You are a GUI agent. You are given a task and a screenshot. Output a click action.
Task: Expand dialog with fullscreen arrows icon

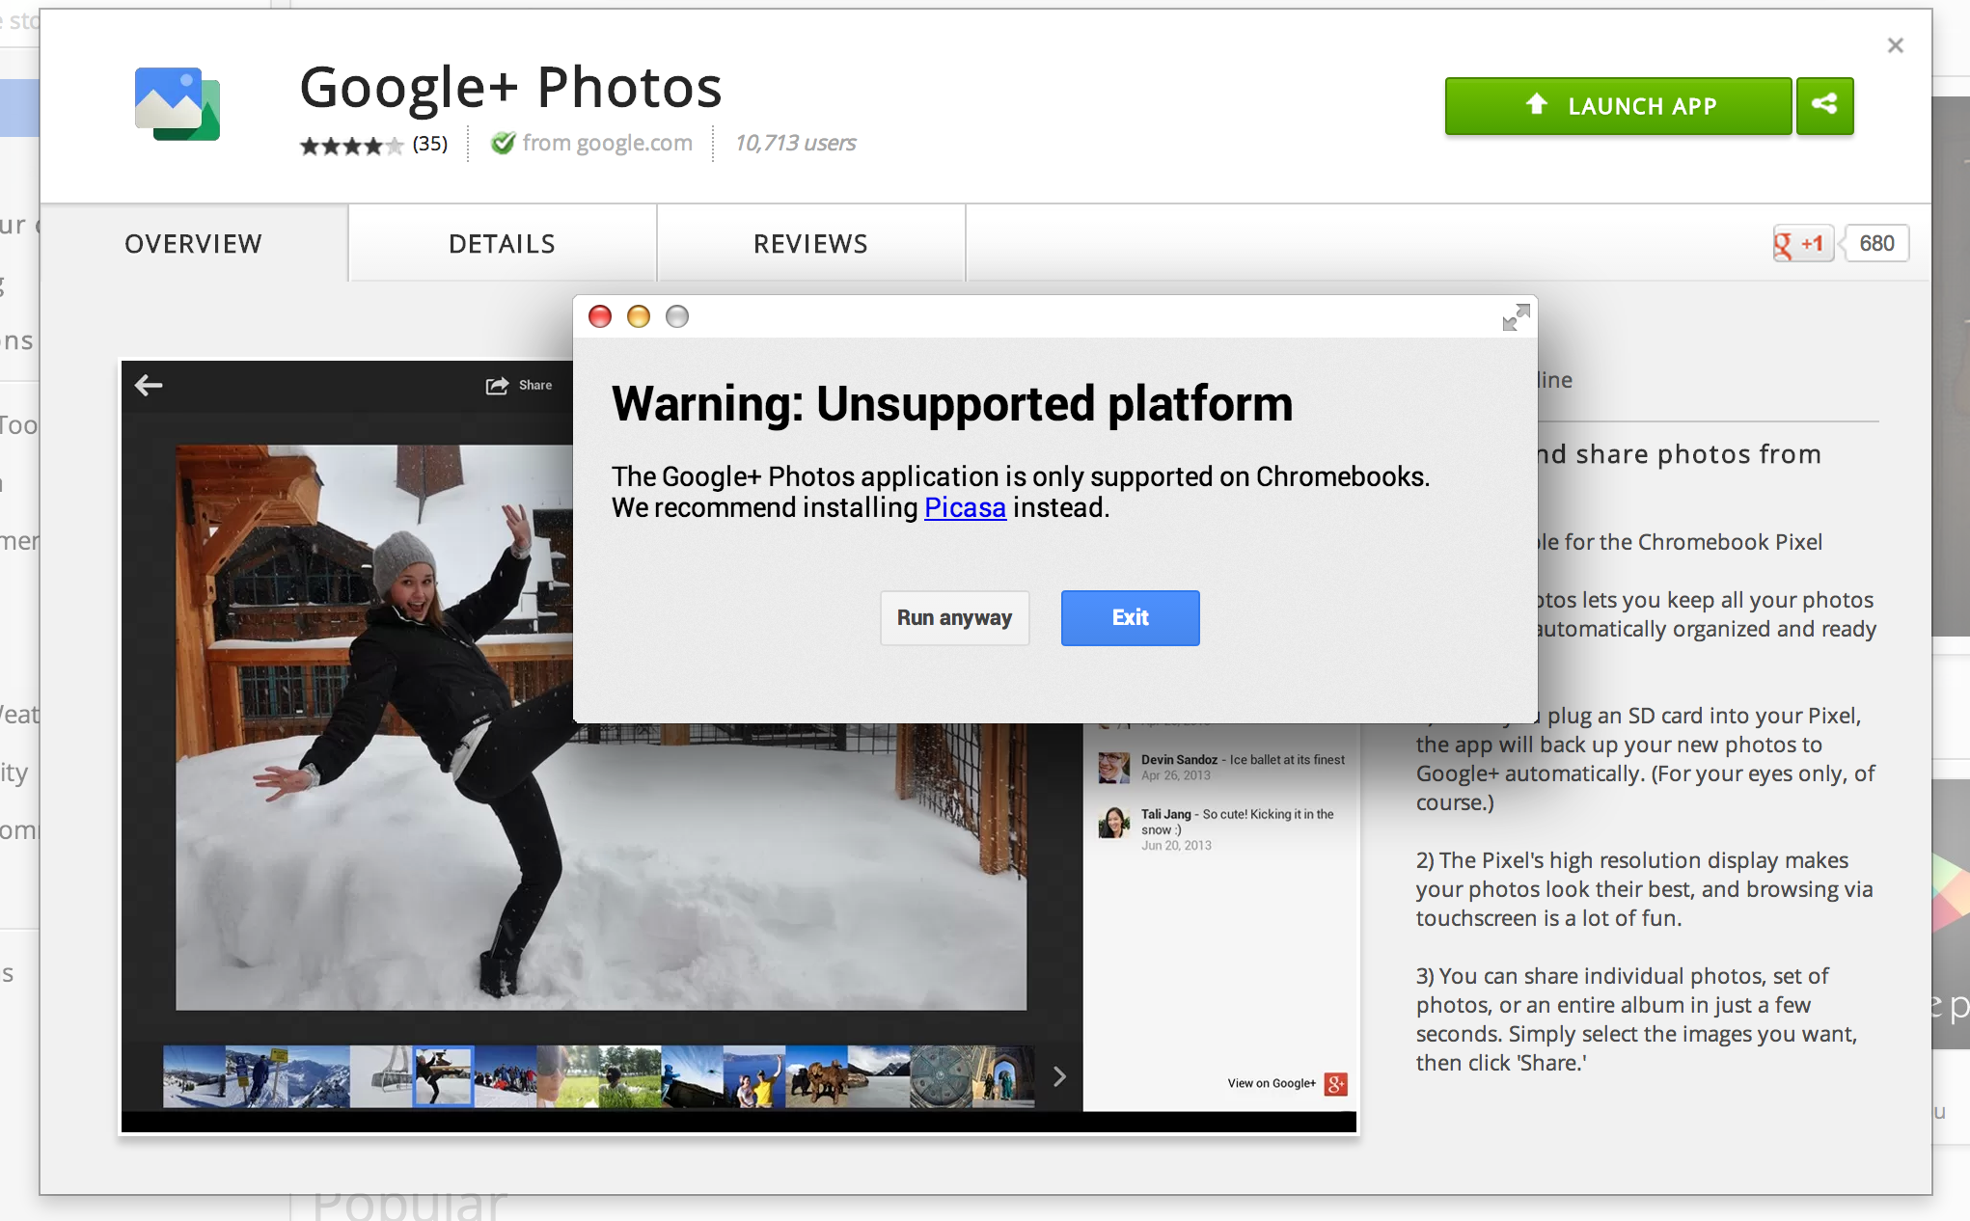tap(1516, 317)
